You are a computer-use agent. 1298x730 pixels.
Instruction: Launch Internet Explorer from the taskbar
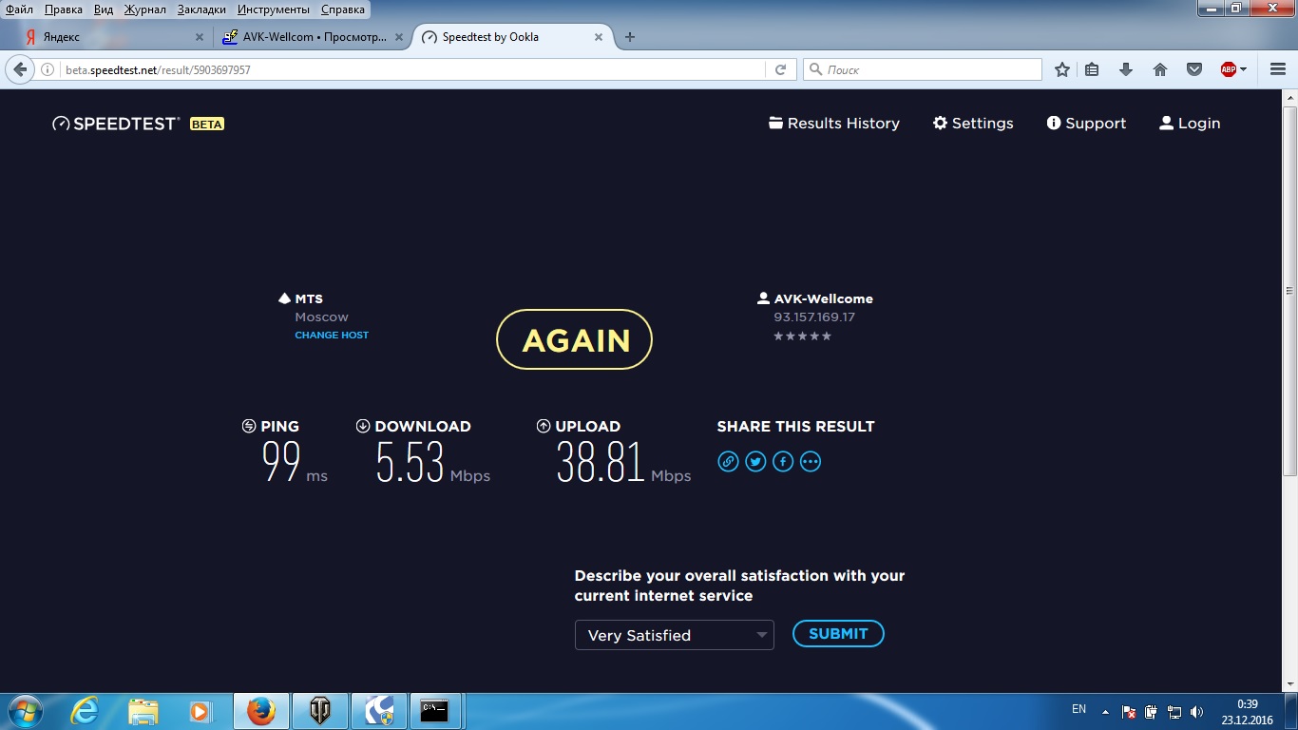[85, 711]
